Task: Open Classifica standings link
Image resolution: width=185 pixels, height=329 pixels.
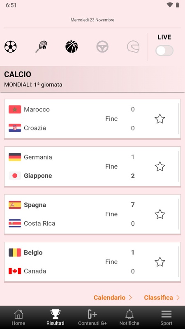Action: [162, 297]
